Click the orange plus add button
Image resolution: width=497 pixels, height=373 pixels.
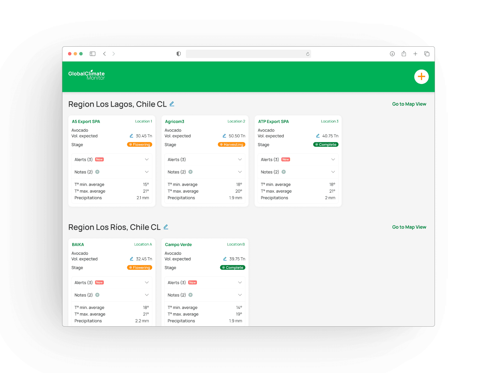tap(421, 77)
